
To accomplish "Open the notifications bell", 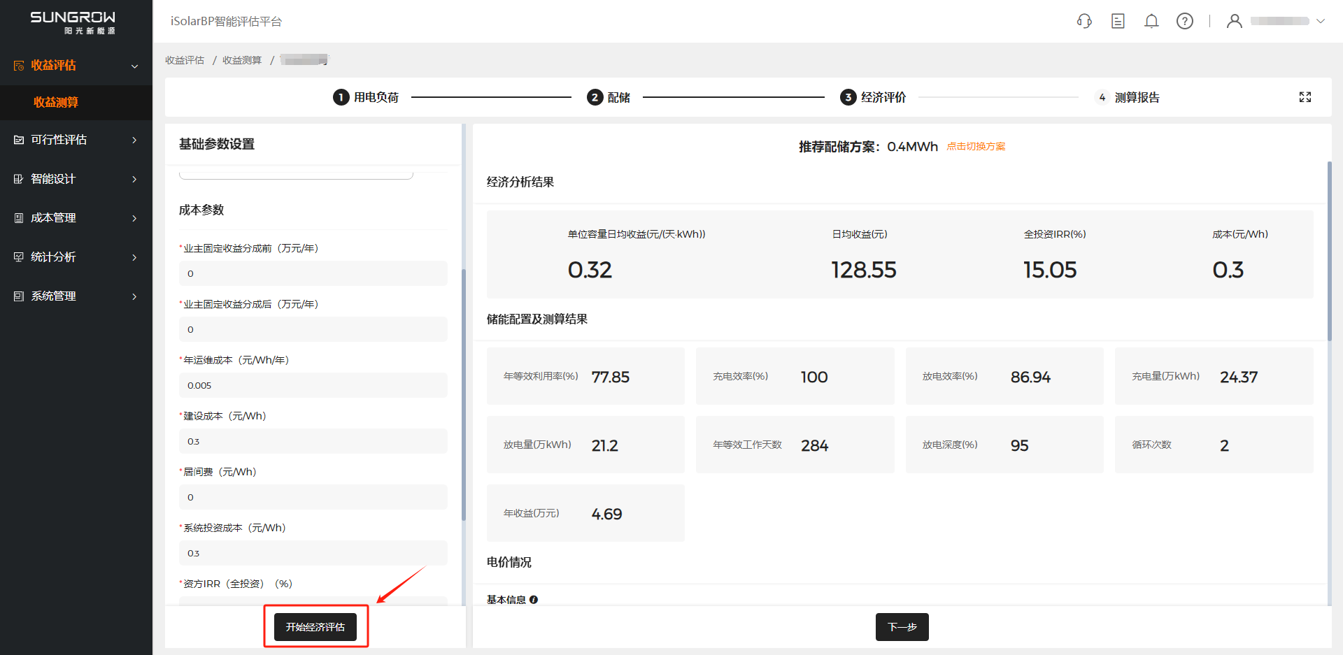I will pyautogui.click(x=1151, y=21).
